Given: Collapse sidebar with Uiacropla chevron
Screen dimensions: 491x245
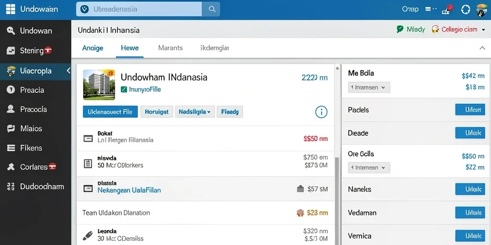Looking at the screenshot, I should [x=68, y=71].
